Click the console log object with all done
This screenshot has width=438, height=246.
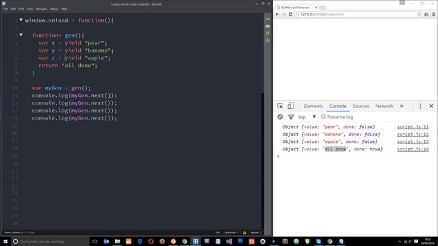tap(333, 149)
